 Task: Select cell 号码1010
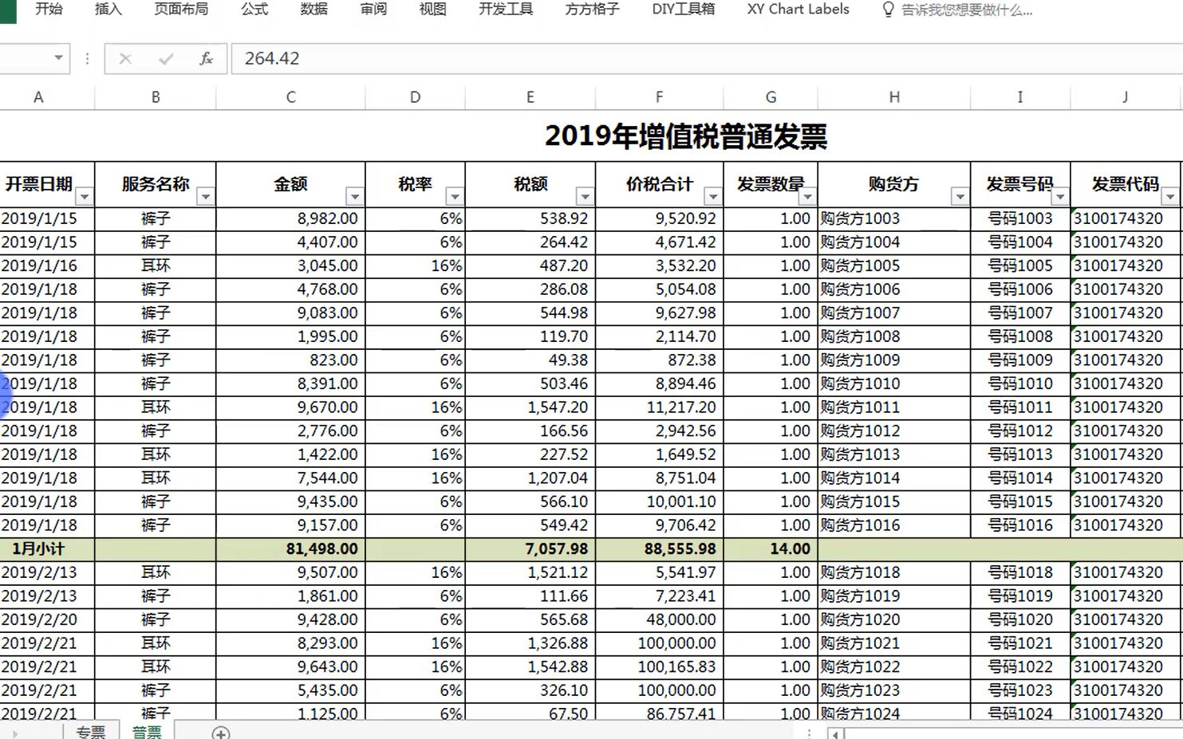click(1020, 383)
